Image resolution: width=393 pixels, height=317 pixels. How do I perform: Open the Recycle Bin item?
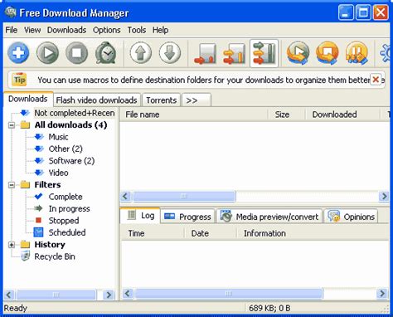[x=55, y=256]
